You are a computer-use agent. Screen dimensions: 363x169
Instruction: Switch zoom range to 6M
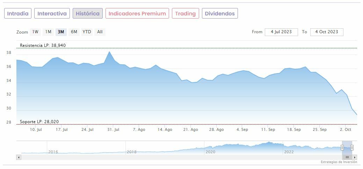(x=74, y=32)
